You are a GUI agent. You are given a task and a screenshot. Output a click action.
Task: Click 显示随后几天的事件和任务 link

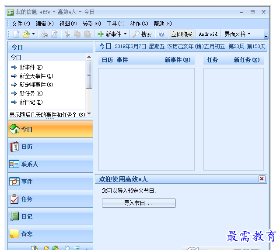47,114
